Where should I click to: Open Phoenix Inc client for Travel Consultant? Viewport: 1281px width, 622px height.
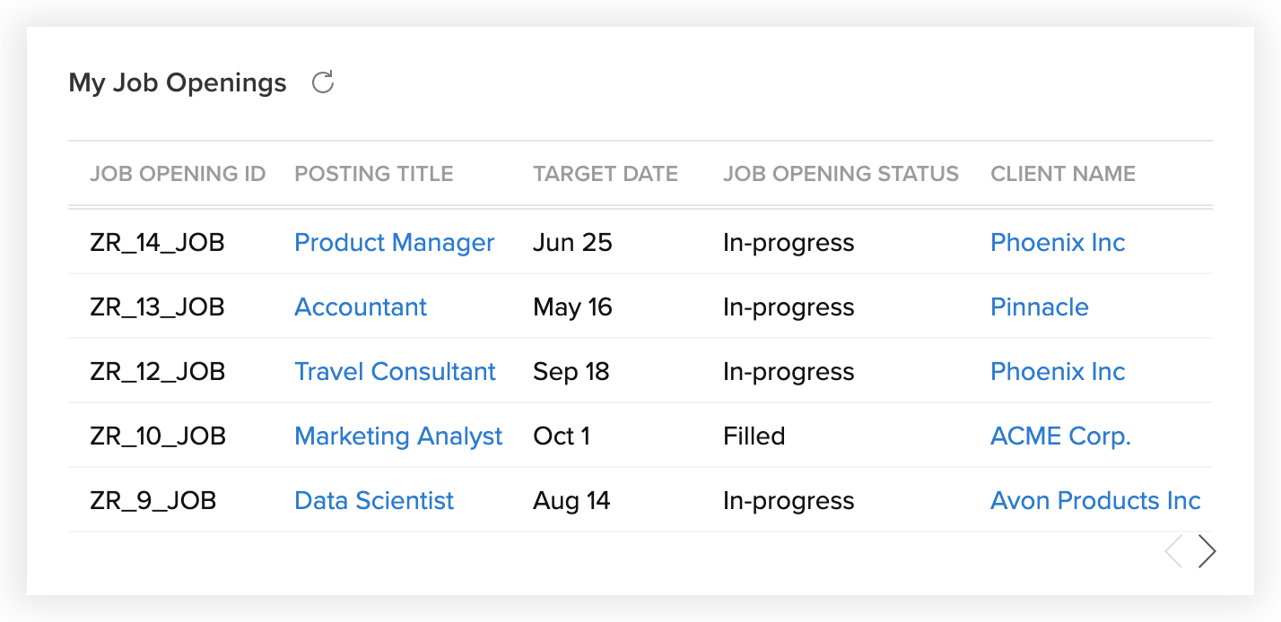pos(1058,372)
